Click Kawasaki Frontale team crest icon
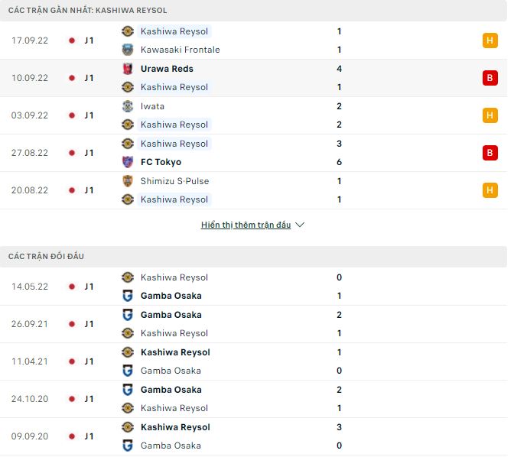514x457 pixels. pyautogui.click(x=128, y=50)
